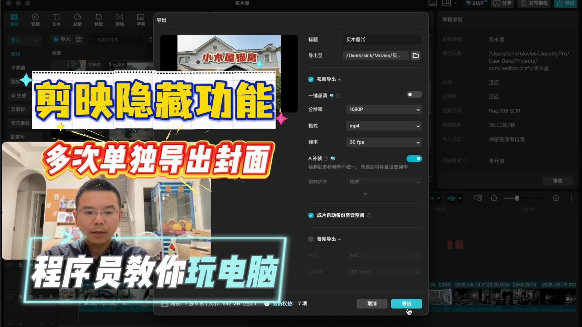Click help icon beside AI补帧
This screenshot has height=327, width=582.
[x=326, y=159]
